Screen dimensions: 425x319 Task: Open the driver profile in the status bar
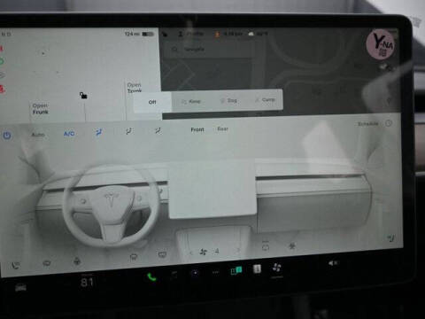pyautogui.click(x=190, y=35)
